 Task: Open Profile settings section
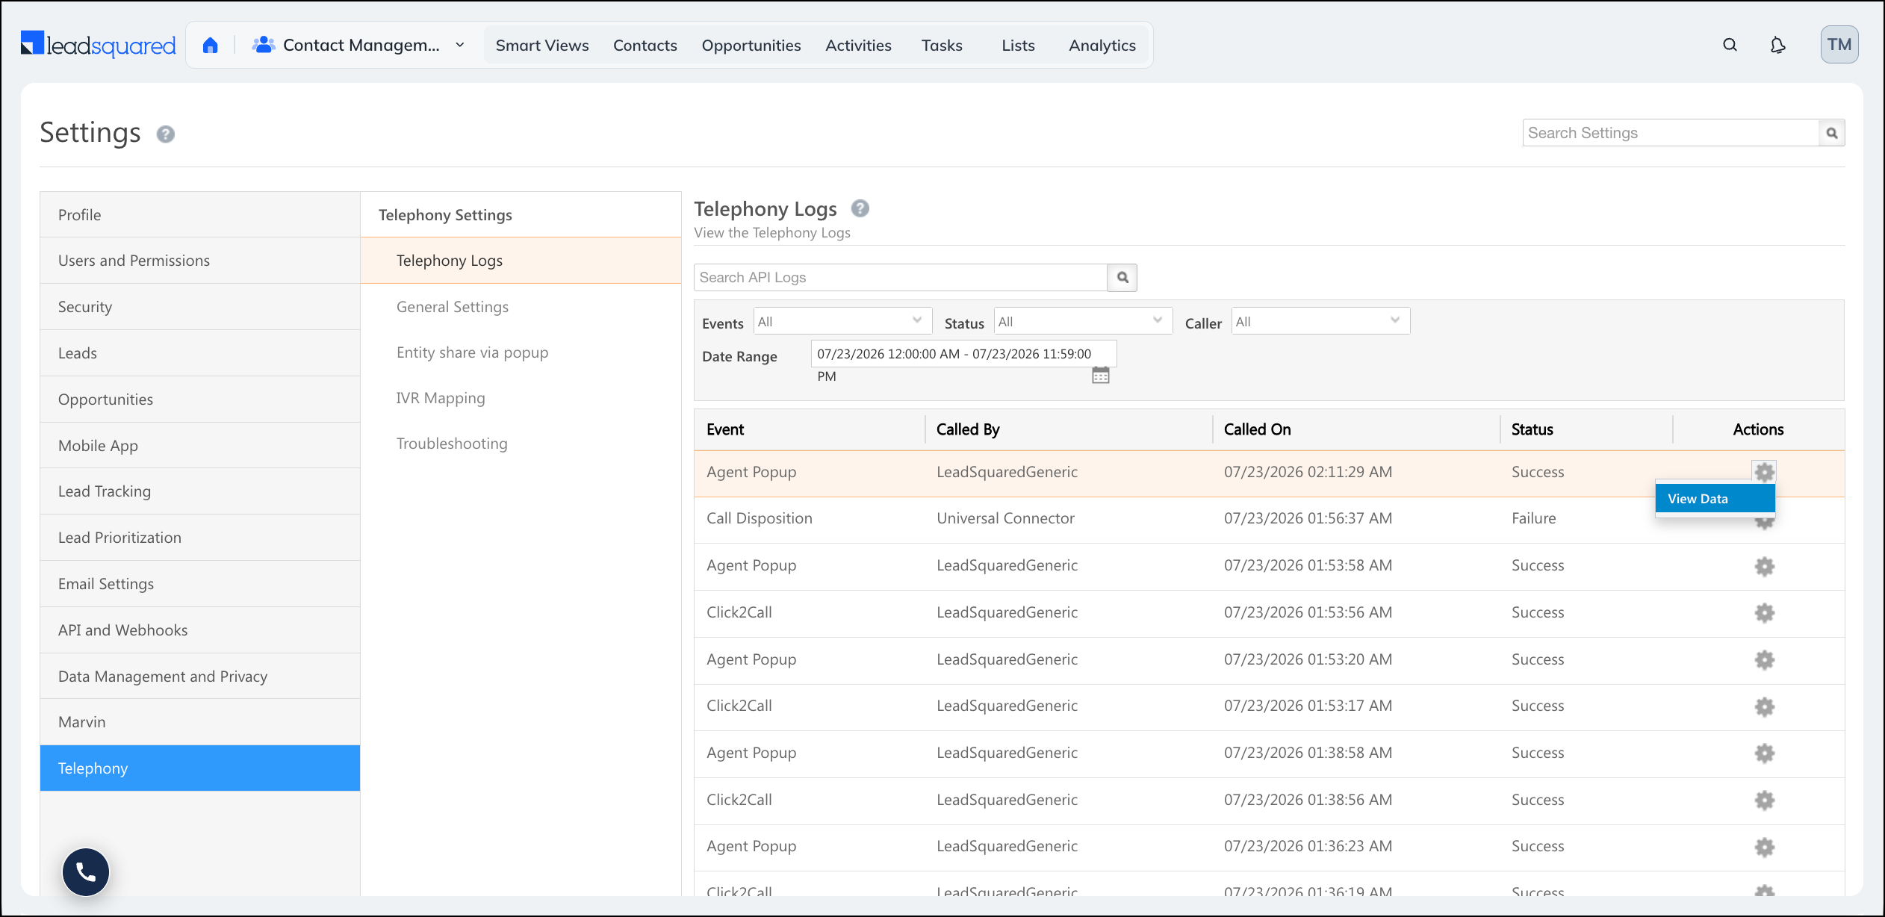click(200, 215)
